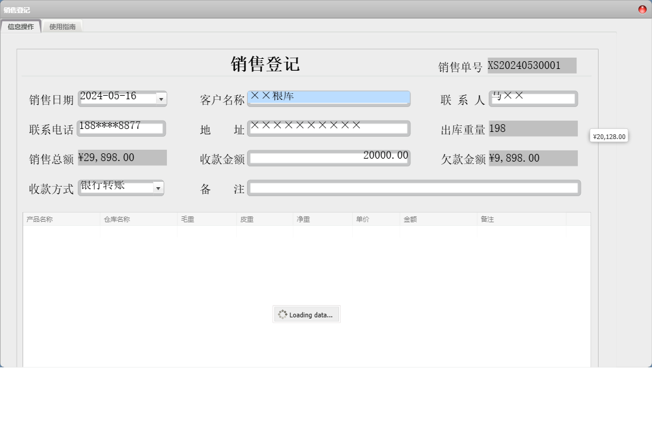Open the 收款方式 dropdown arrow

158,188
